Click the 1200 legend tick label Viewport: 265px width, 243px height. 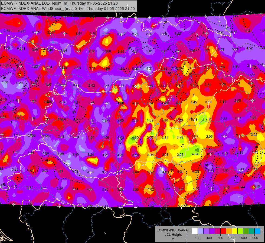[x=231, y=238]
